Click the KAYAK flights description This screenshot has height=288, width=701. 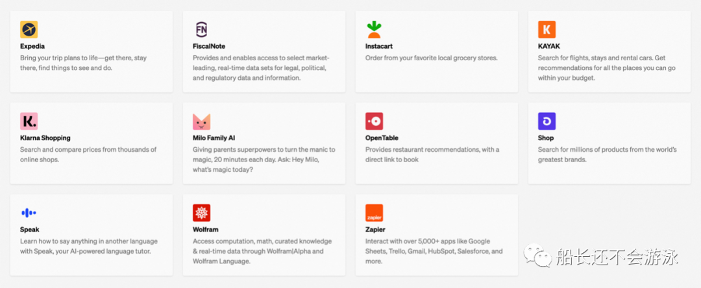607,67
